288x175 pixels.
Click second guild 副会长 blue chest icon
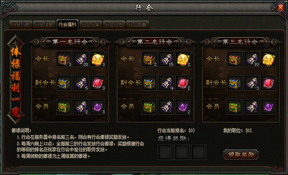point(149,83)
